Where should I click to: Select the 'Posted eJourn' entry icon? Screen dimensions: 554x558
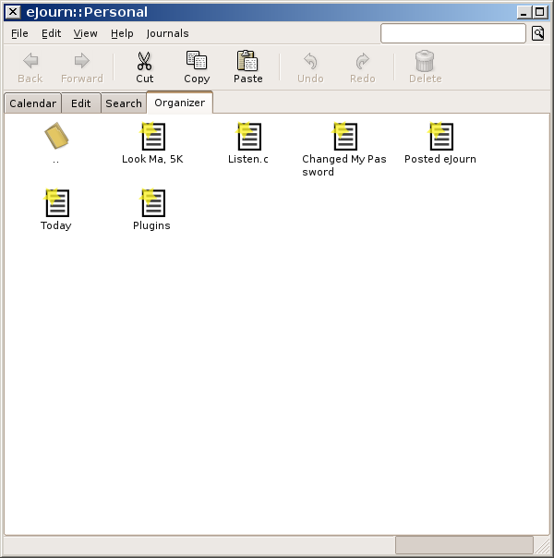click(440, 137)
